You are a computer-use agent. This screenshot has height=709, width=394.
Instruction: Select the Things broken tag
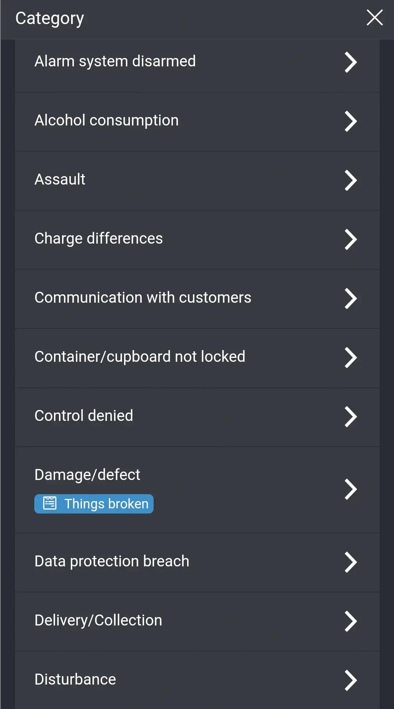pyautogui.click(x=93, y=503)
